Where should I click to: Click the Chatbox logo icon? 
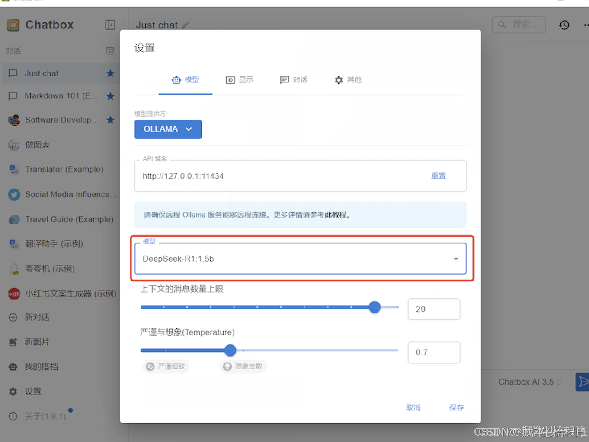click(13, 25)
